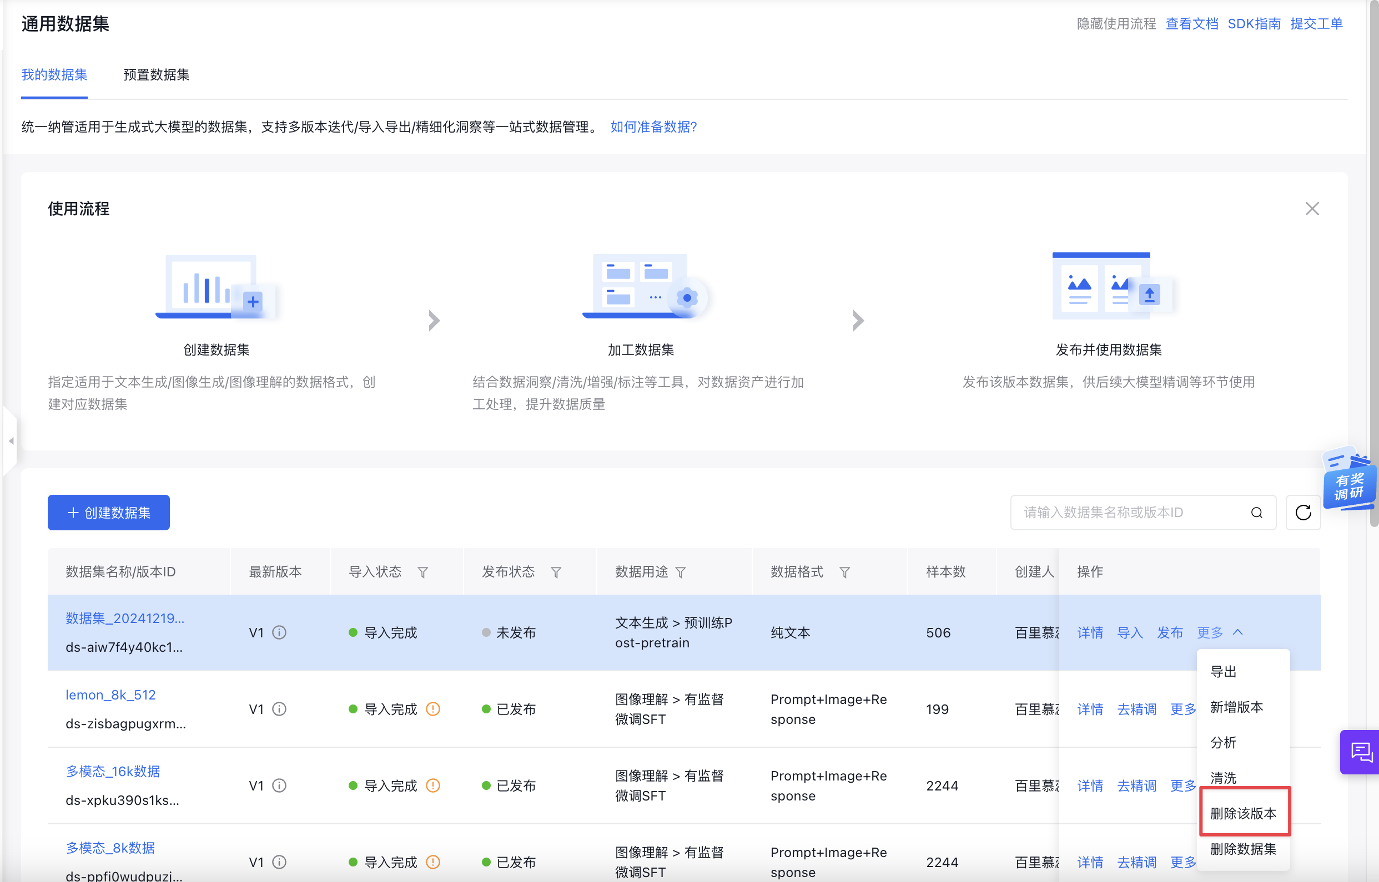Click 隐藏使用流程 link
Viewport: 1379px width, 882px height.
pyautogui.click(x=1116, y=23)
